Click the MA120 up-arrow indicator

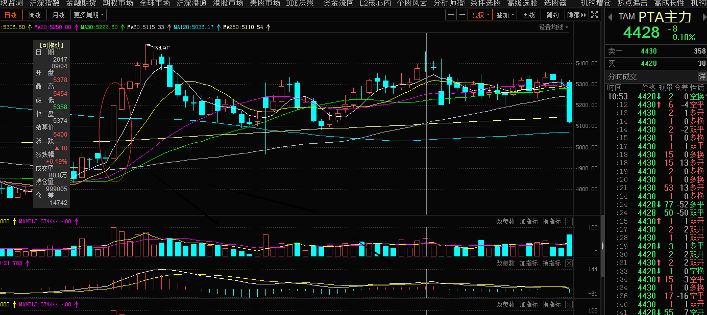click(x=218, y=27)
